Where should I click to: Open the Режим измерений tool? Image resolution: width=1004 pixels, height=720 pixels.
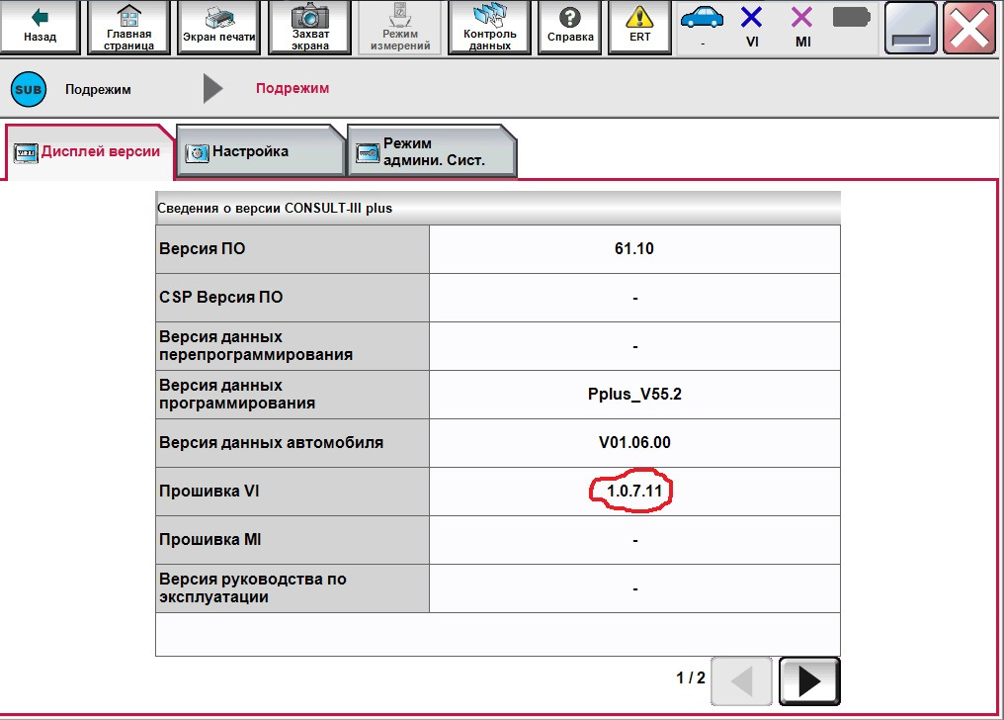pyautogui.click(x=400, y=27)
